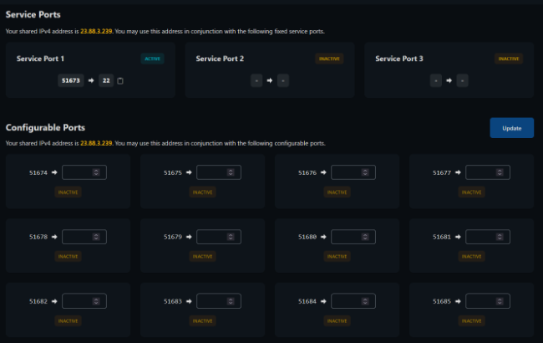Focus the input for port 51682
The height and width of the screenshot is (343, 543).
(x=79, y=301)
